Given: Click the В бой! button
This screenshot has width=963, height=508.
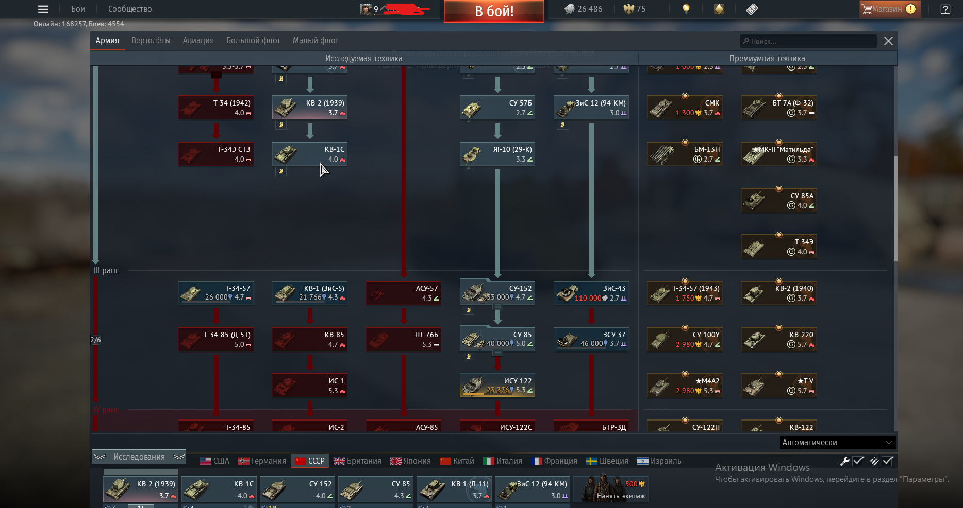Looking at the screenshot, I should 494,11.
